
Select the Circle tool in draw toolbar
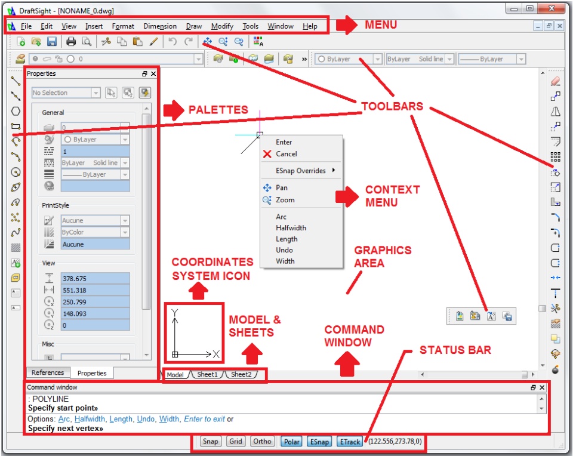pos(16,172)
